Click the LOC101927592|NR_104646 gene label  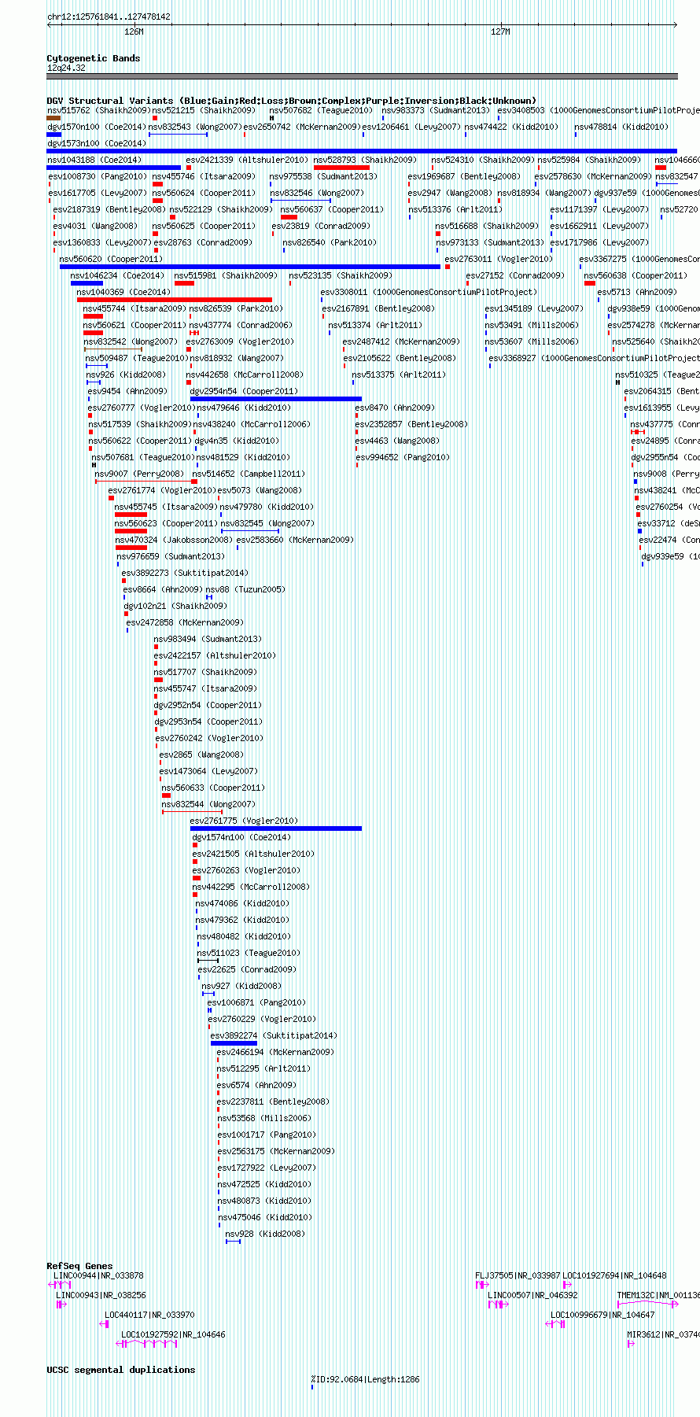[173, 1334]
